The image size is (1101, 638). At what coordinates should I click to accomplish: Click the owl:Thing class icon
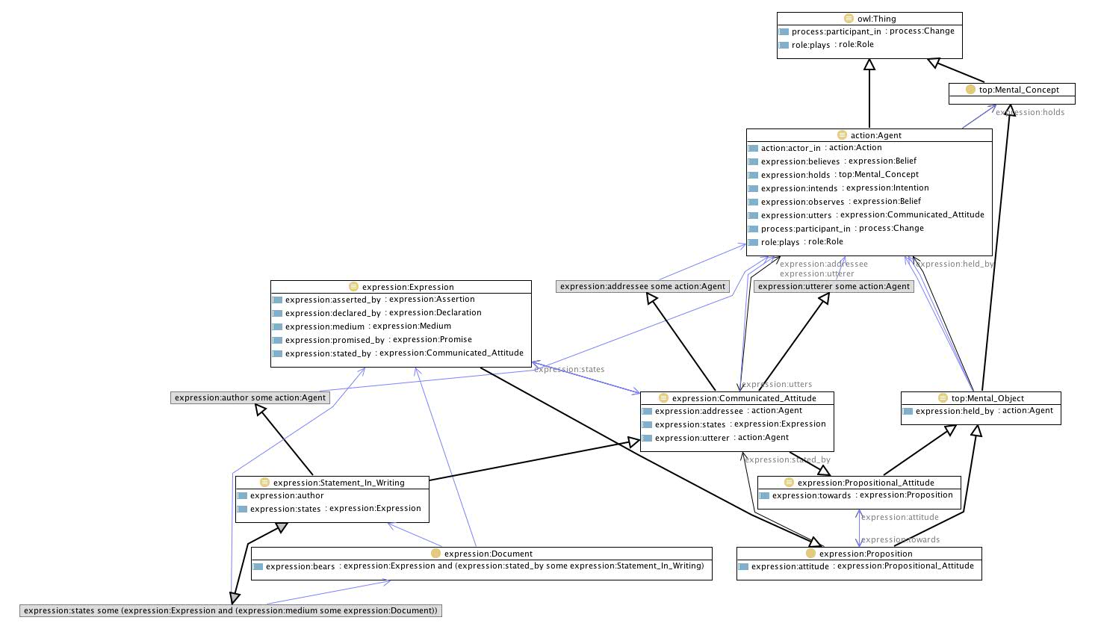tap(849, 19)
